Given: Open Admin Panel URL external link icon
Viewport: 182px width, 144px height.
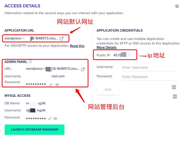Looking at the screenshot, I should tap(83, 69).
